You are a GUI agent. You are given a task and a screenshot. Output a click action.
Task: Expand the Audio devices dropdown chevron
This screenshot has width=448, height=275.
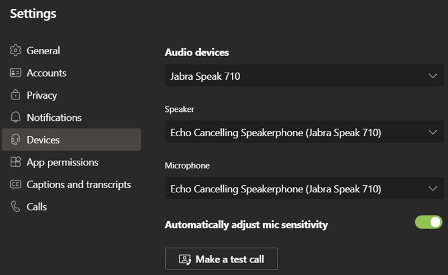(x=433, y=76)
